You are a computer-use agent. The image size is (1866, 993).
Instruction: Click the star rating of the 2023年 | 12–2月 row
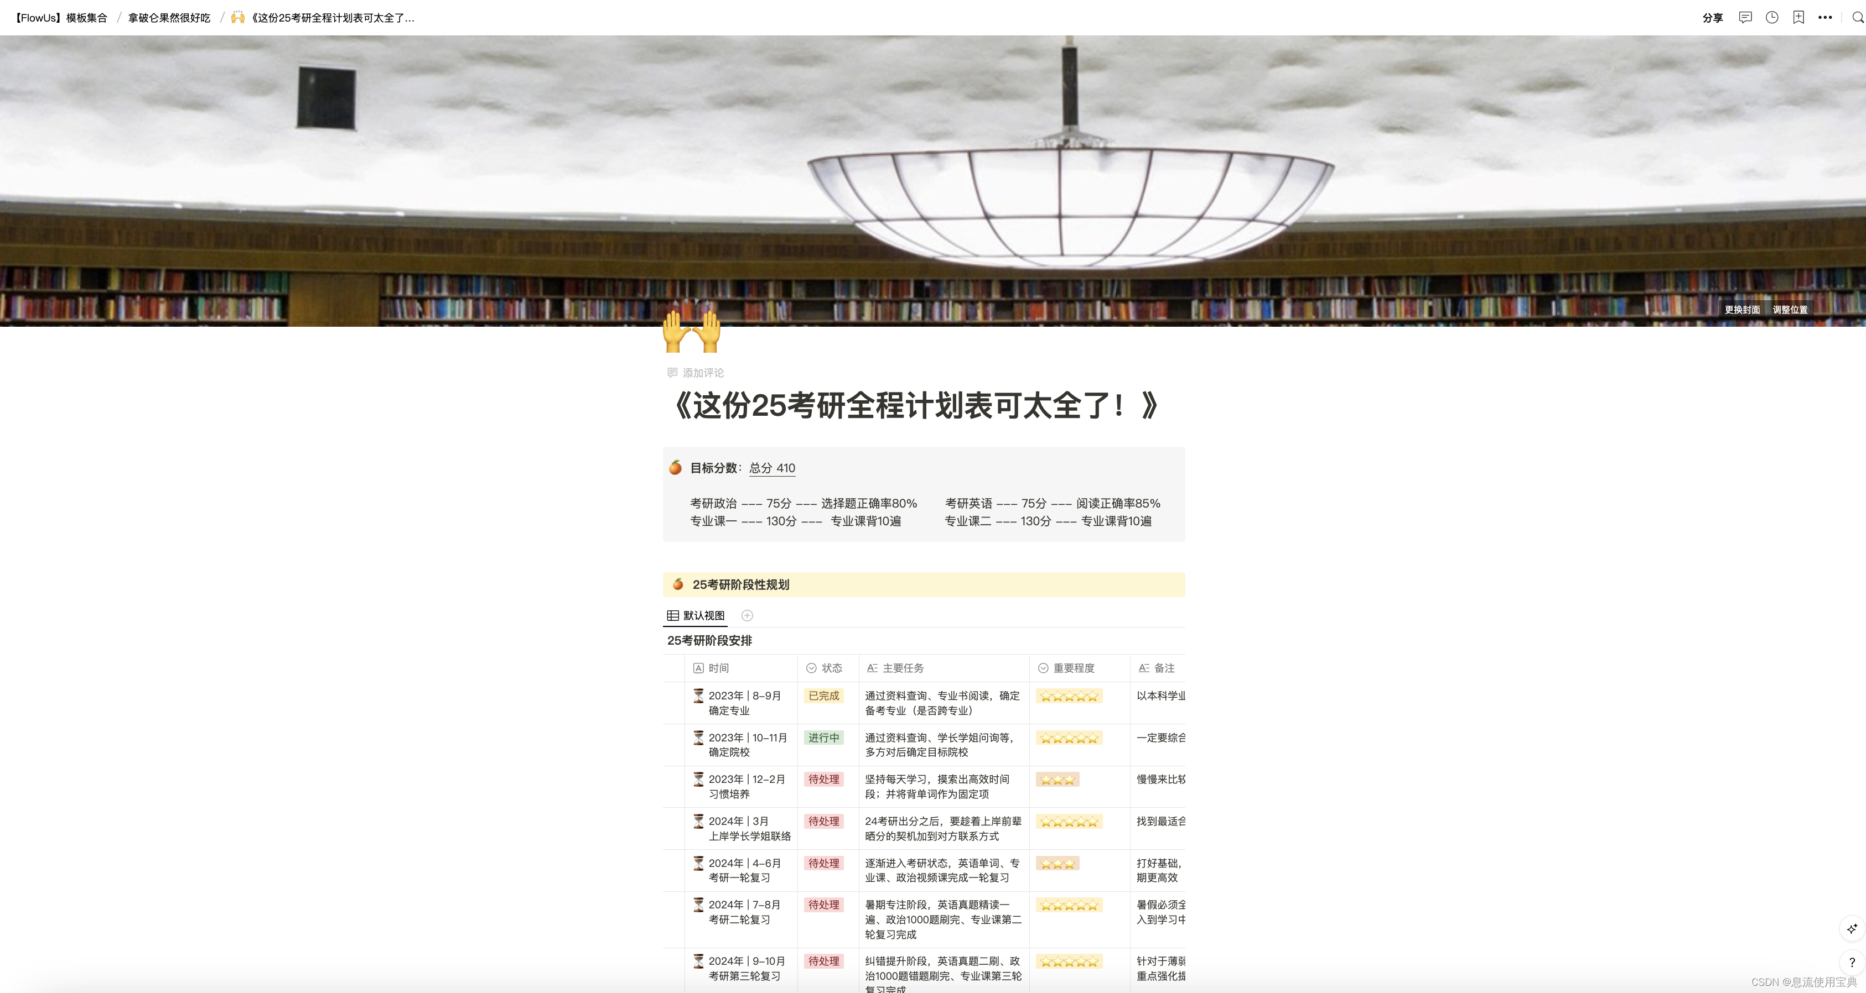[1058, 780]
